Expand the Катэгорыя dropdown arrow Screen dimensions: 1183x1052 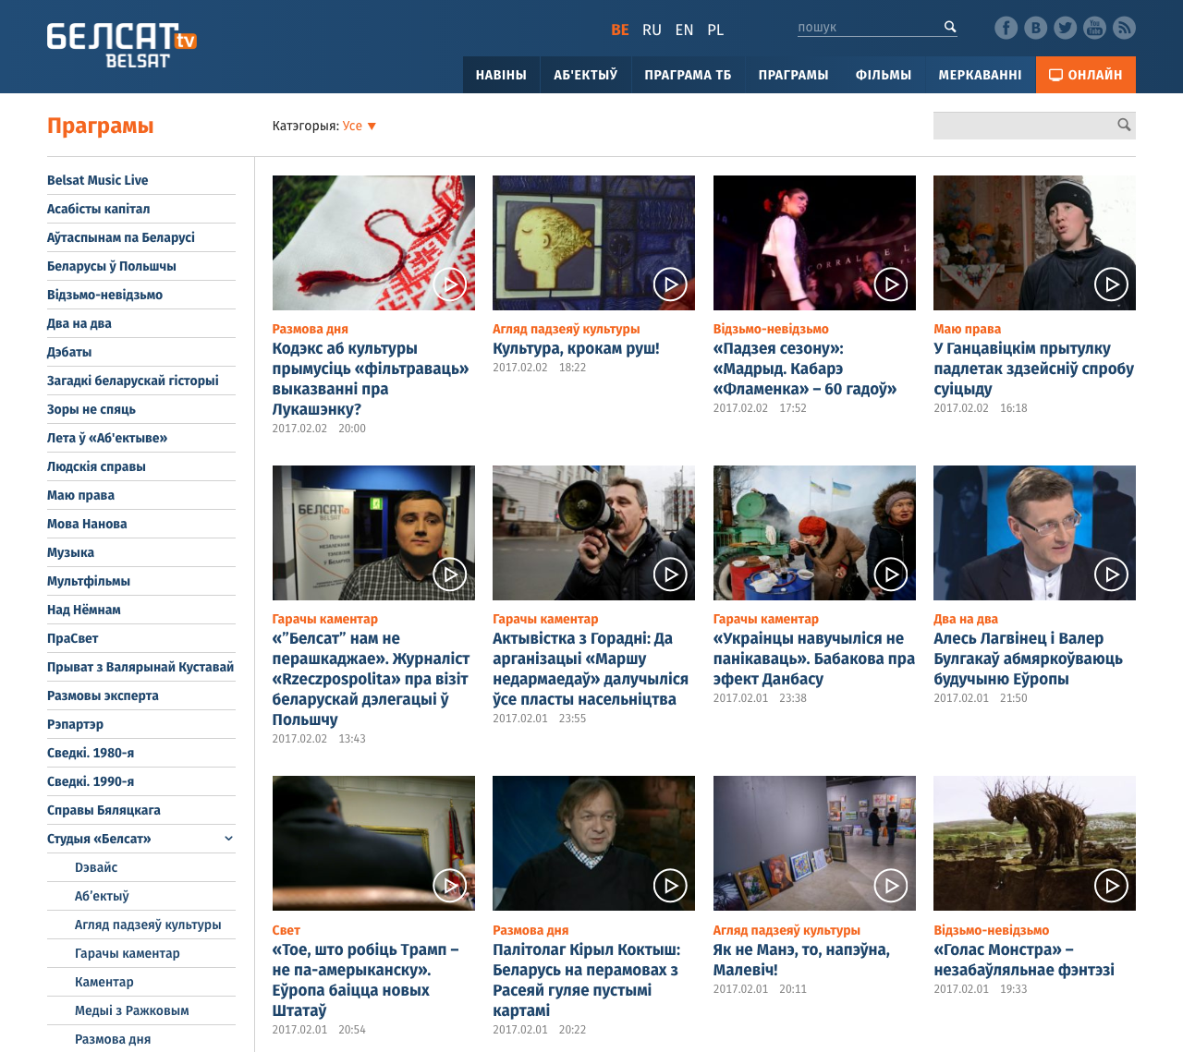point(372,125)
